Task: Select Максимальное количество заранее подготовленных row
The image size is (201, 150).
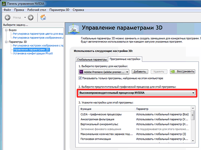Action: [135, 134]
